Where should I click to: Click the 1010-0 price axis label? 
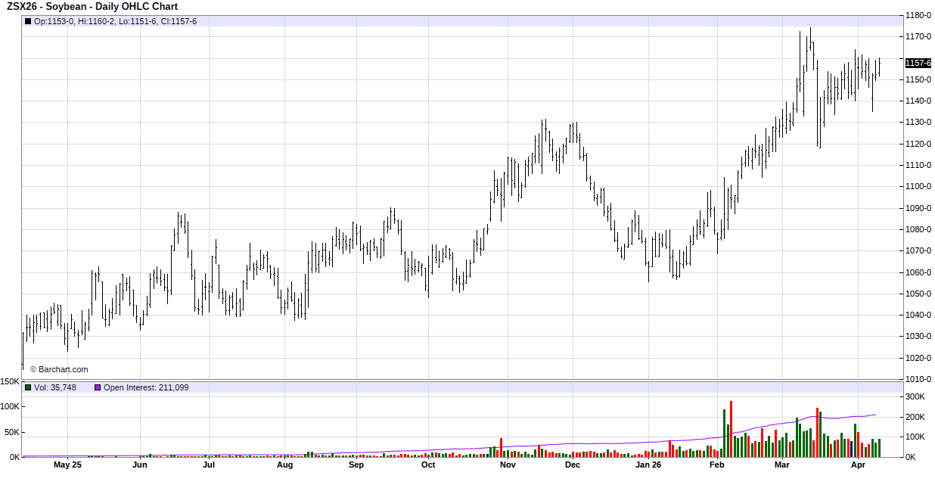[x=918, y=379]
